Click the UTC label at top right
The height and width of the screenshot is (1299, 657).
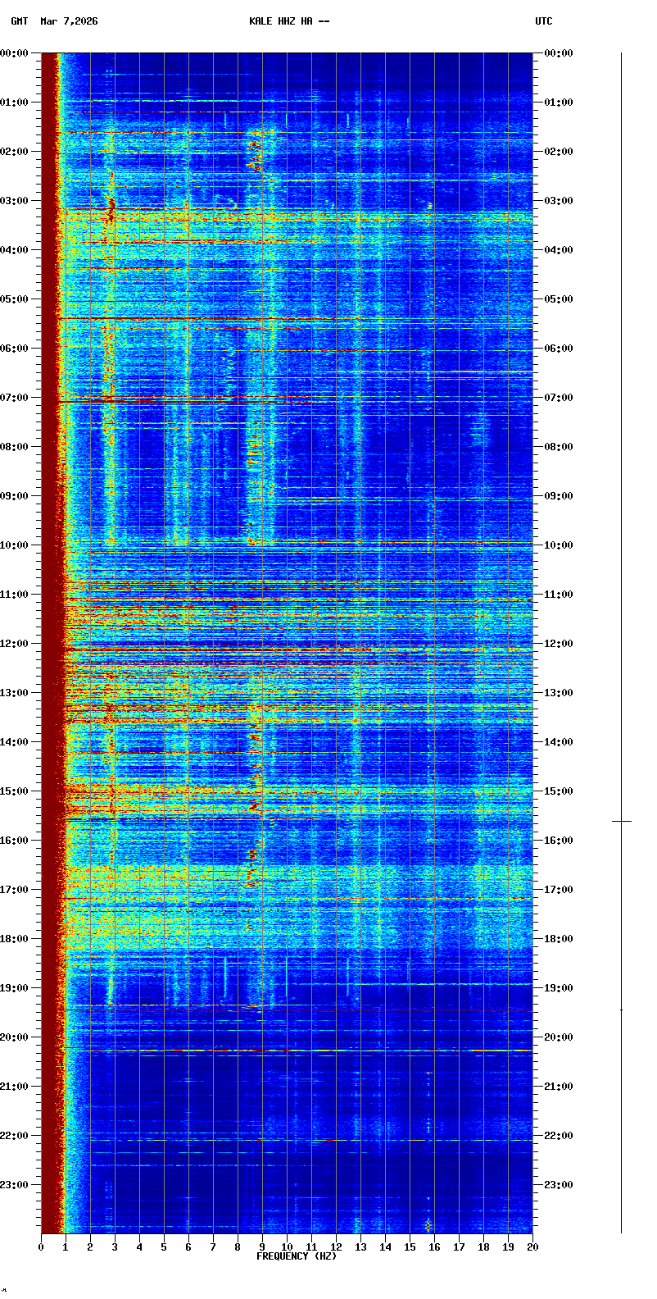point(544,21)
